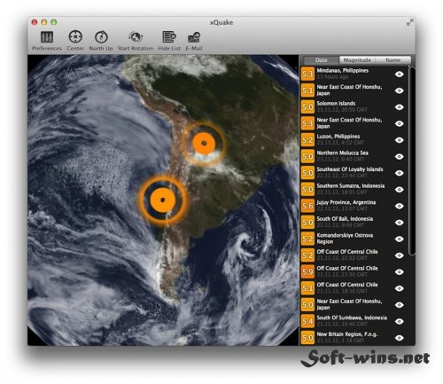This screenshot has width=443, height=384.
Task: Click the 5.3 badge beside Mindanao, Philippines
Action: click(x=307, y=74)
